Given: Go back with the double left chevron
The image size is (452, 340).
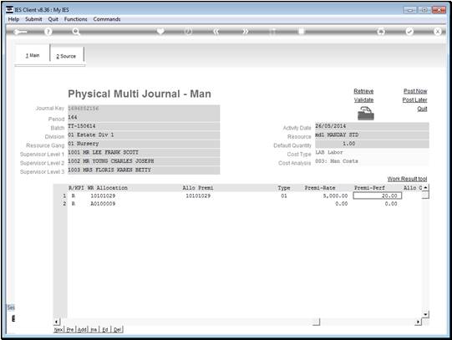Looking at the screenshot, I should coord(216,32).
